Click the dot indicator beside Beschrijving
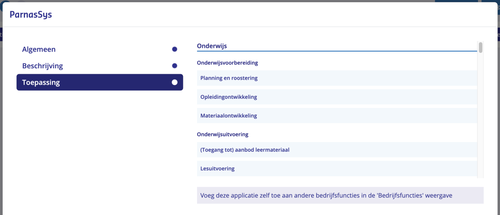 click(x=175, y=66)
